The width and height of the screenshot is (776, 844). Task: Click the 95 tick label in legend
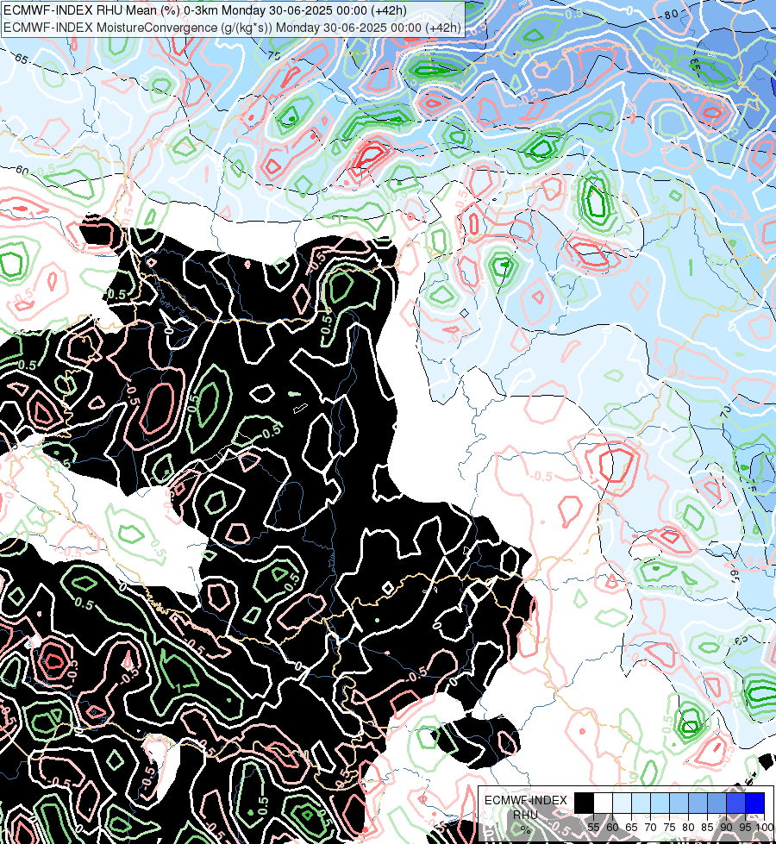[745, 828]
